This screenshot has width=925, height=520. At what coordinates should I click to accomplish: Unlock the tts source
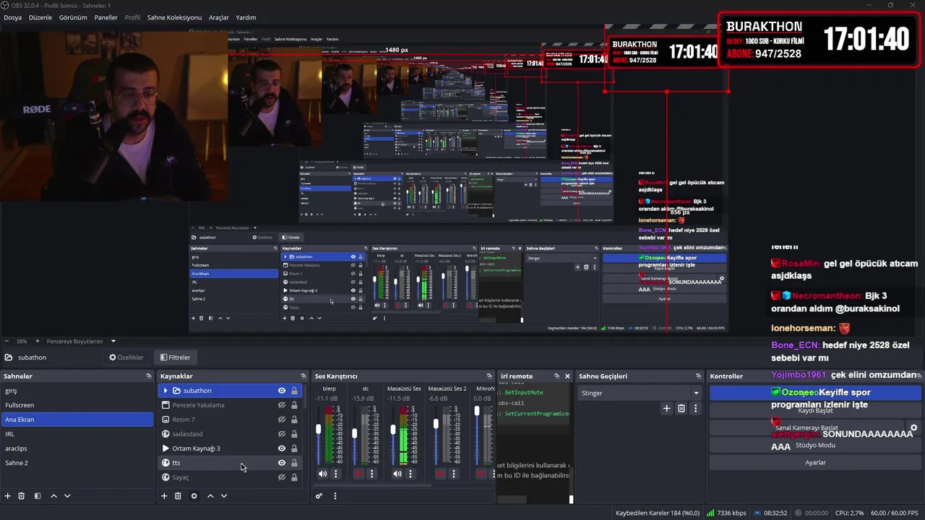click(294, 463)
